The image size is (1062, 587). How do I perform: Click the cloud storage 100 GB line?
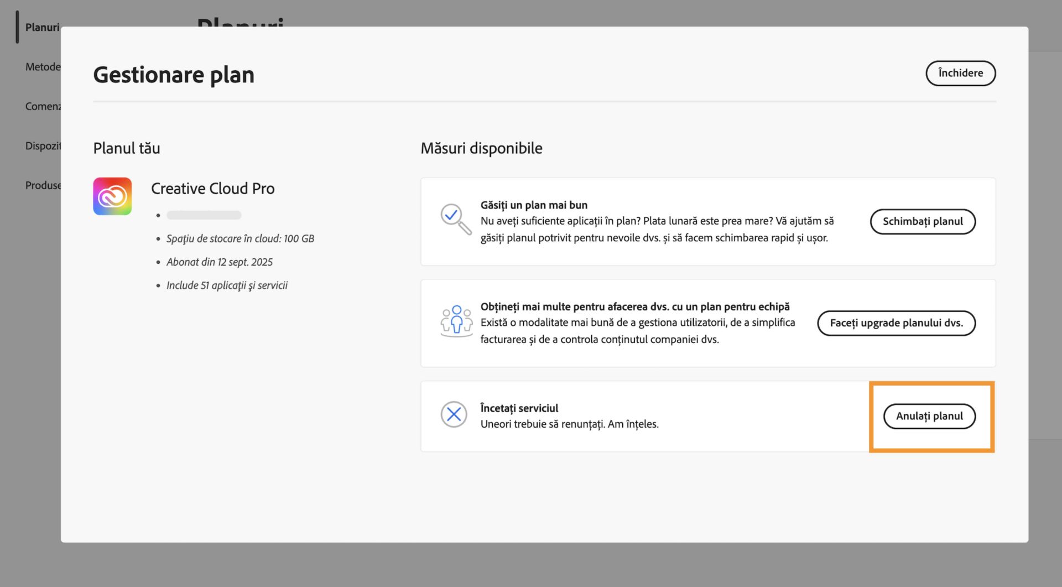tap(240, 238)
